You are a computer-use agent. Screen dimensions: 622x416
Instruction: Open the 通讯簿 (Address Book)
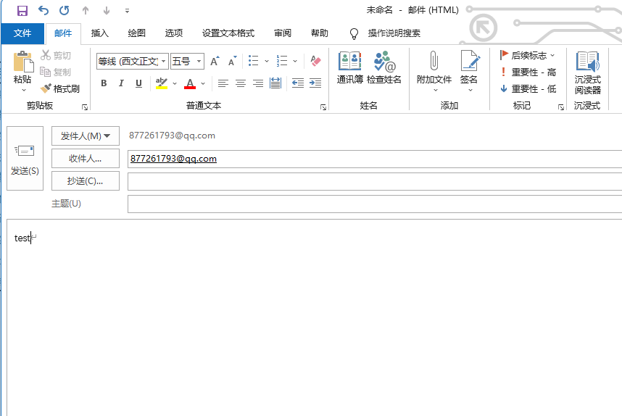click(350, 67)
